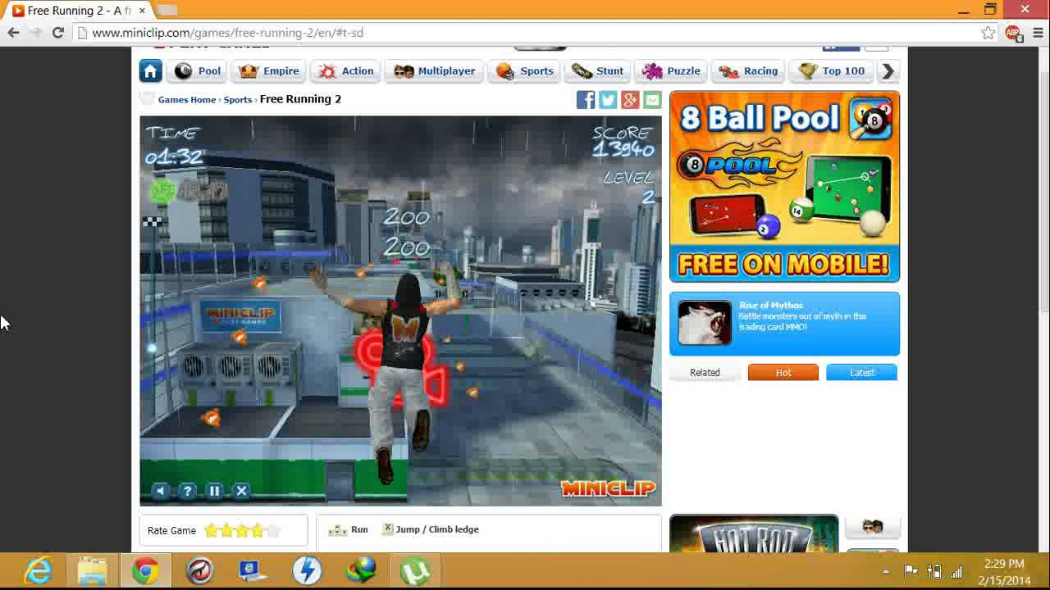Share the game on Facebook
1050x590 pixels.
(586, 100)
